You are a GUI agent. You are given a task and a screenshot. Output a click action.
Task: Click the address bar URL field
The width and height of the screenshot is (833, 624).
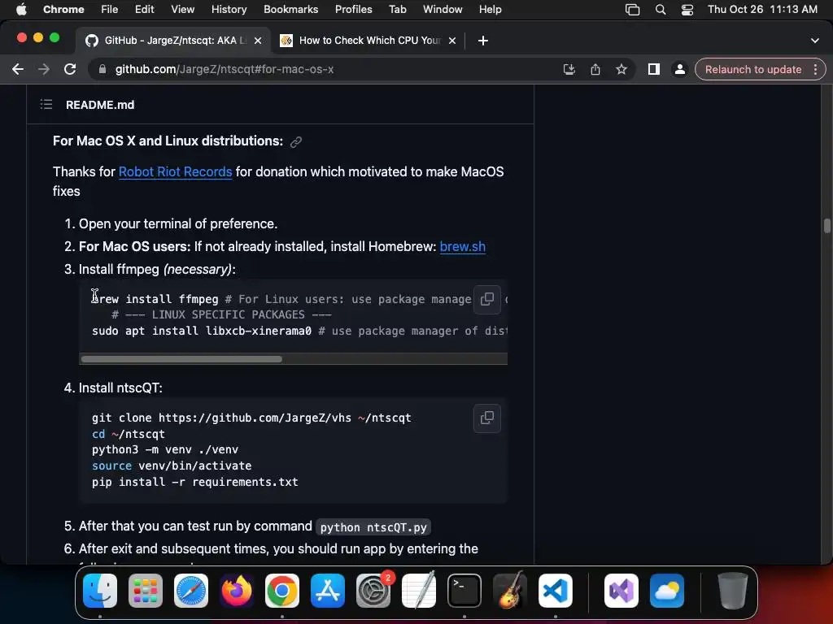coord(329,70)
